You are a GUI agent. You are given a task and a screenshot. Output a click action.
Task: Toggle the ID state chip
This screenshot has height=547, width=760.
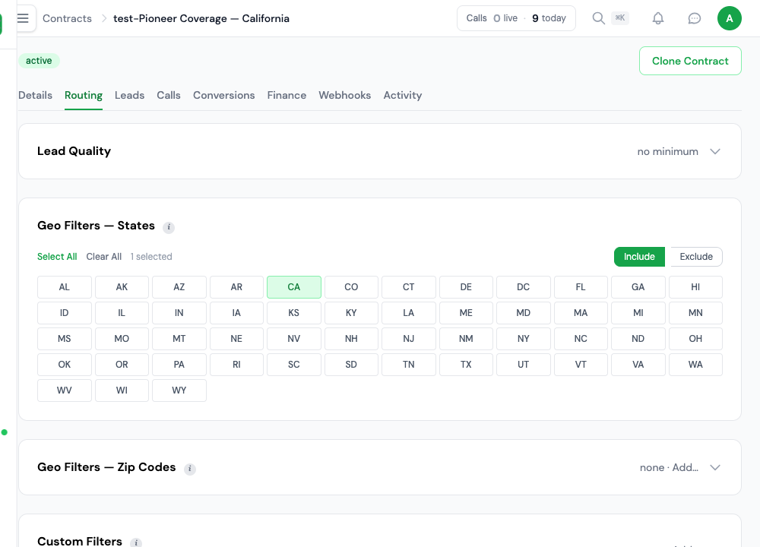pos(65,313)
